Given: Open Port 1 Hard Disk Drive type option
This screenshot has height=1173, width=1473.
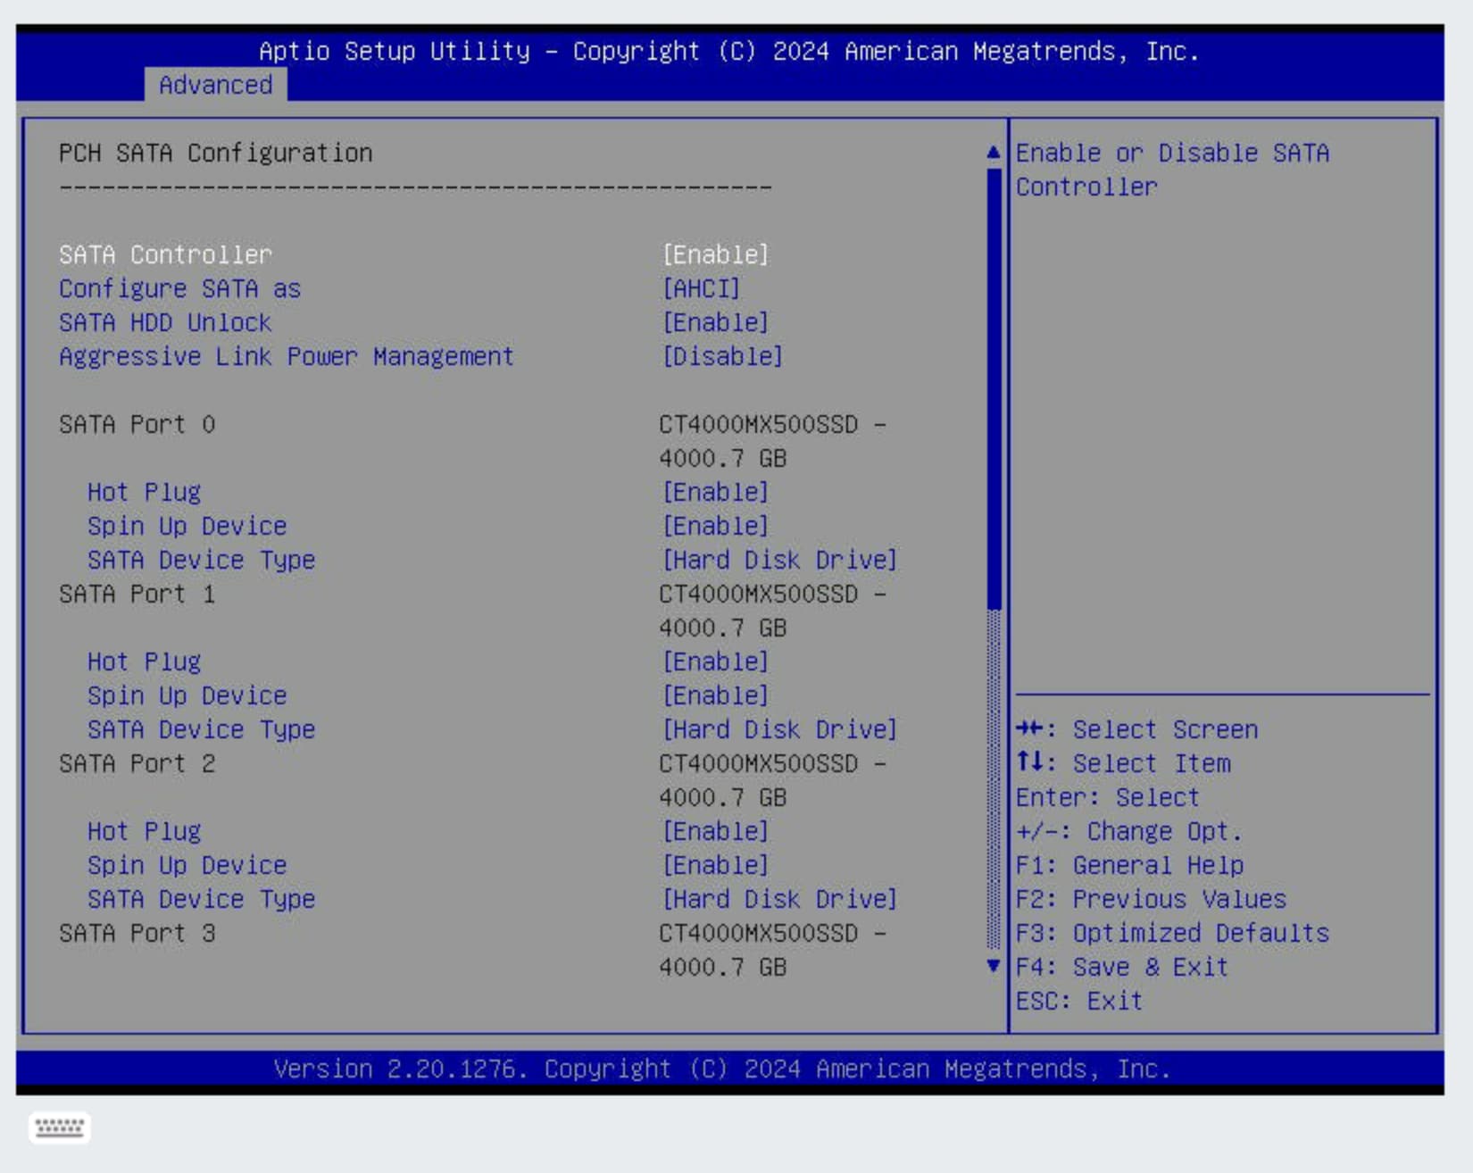Looking at the screenshot, I should 779,729.
